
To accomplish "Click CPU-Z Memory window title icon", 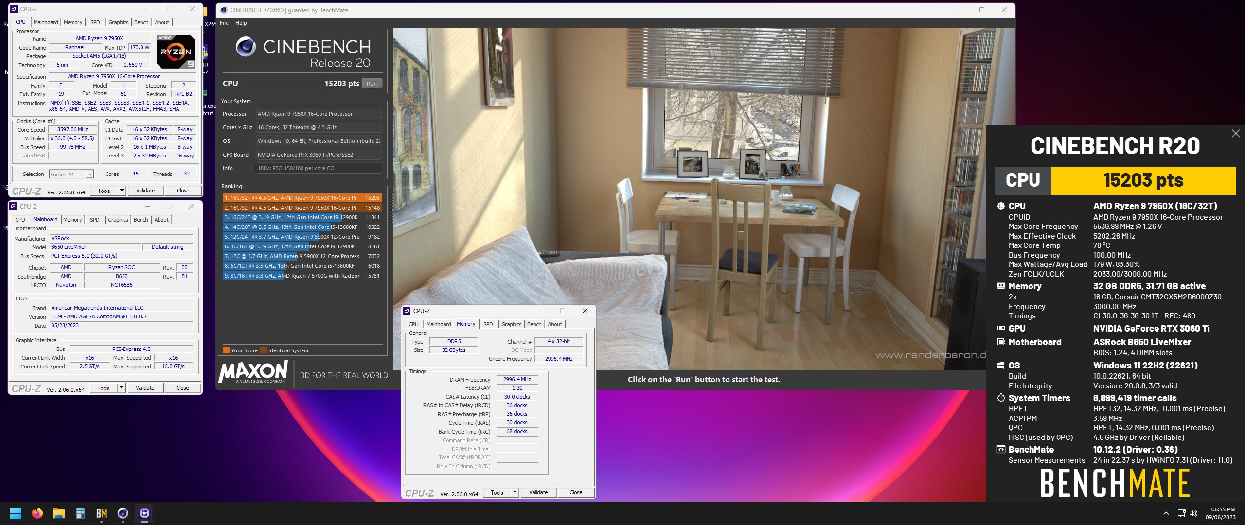I will [x=407, y=311].
